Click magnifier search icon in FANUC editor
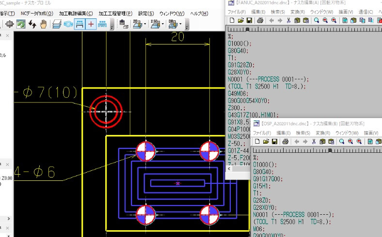The height and width of the screenshot is (237, 382). click(x=316, y=20)
